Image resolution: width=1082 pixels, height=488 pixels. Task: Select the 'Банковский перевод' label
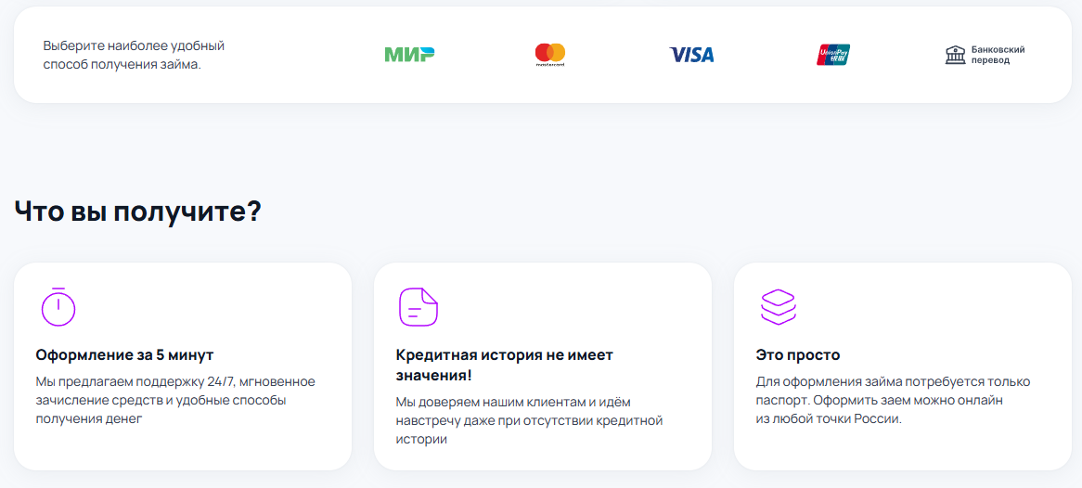[998, 55]
